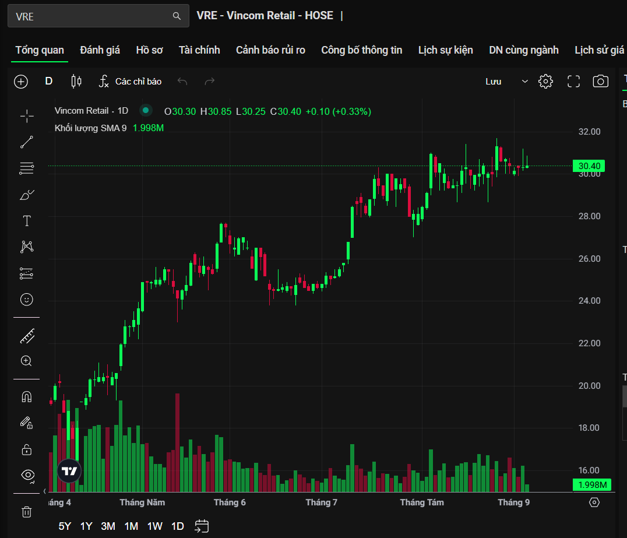Viewport: 627px width, 538px height.
Task: Open the Đánh giá tab
Action: click(100, 50)
